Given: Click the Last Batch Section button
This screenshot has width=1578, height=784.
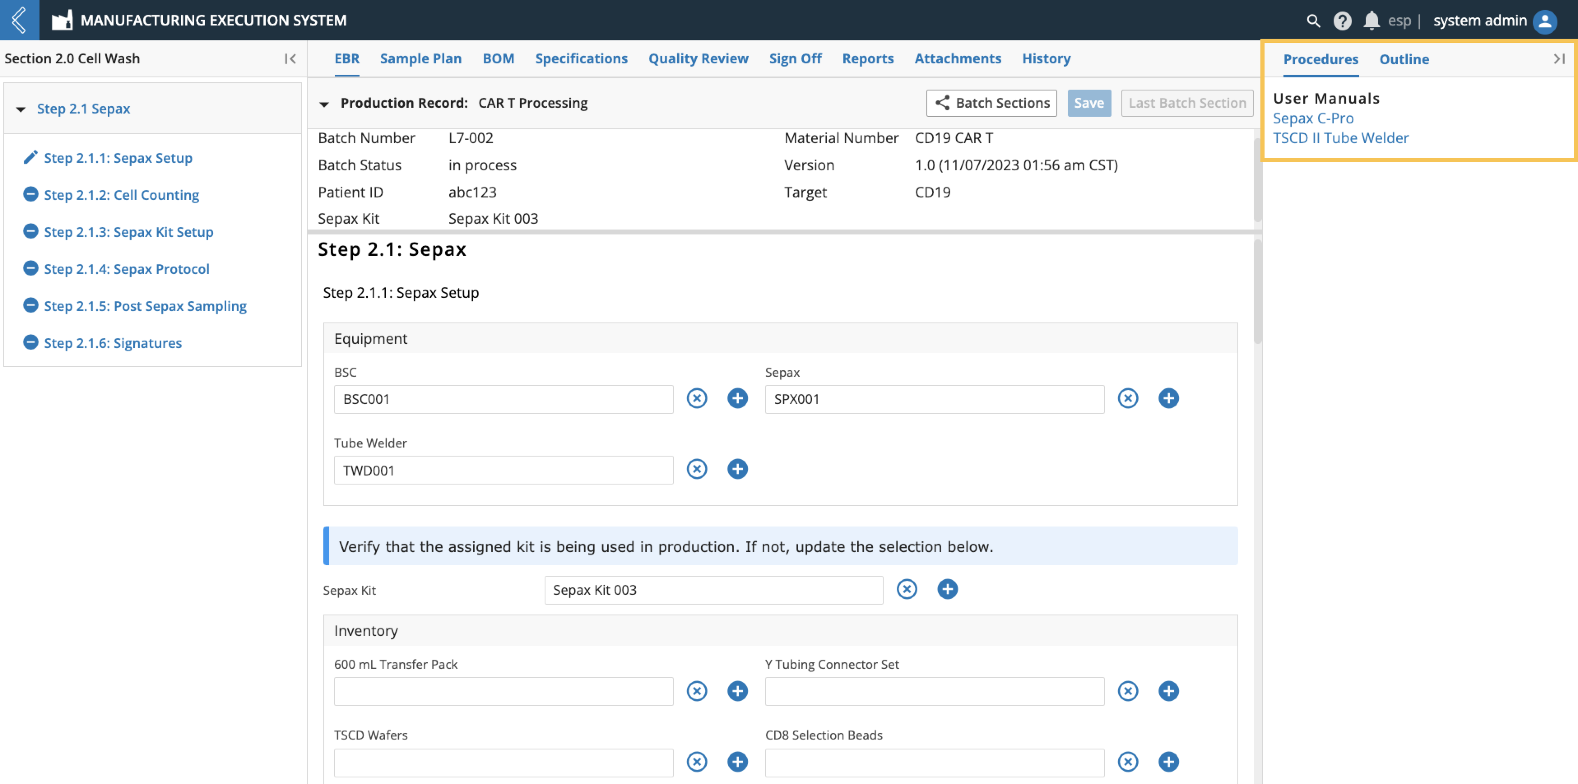Looking at the screenshot, I should (1186, 103).
